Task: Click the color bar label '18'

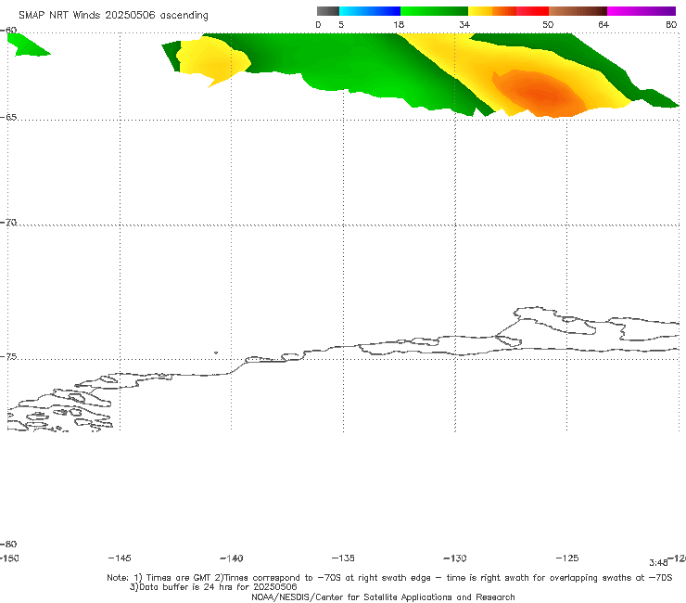Action: pos(399,24)
